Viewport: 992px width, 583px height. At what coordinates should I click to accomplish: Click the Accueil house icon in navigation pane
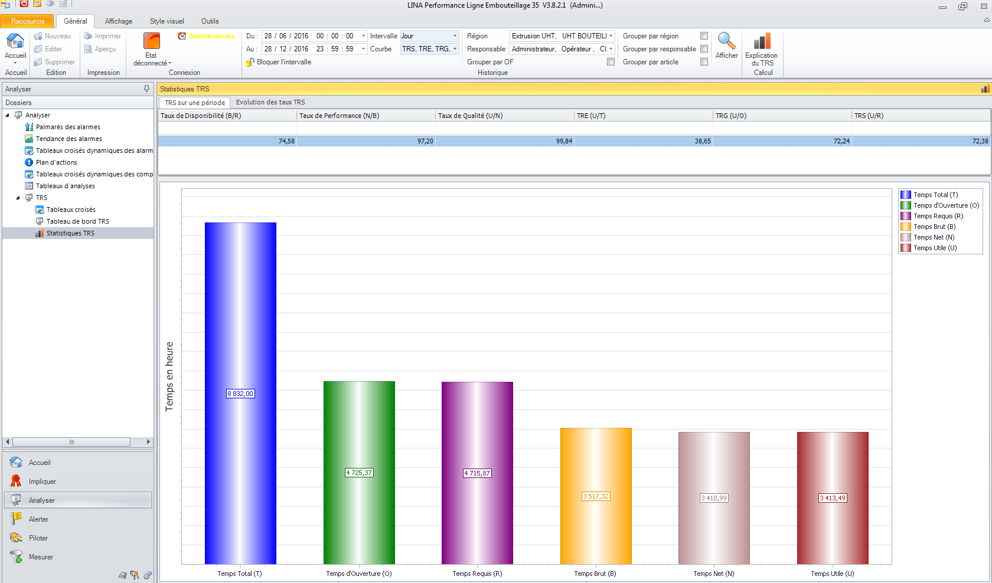point(16,462)
